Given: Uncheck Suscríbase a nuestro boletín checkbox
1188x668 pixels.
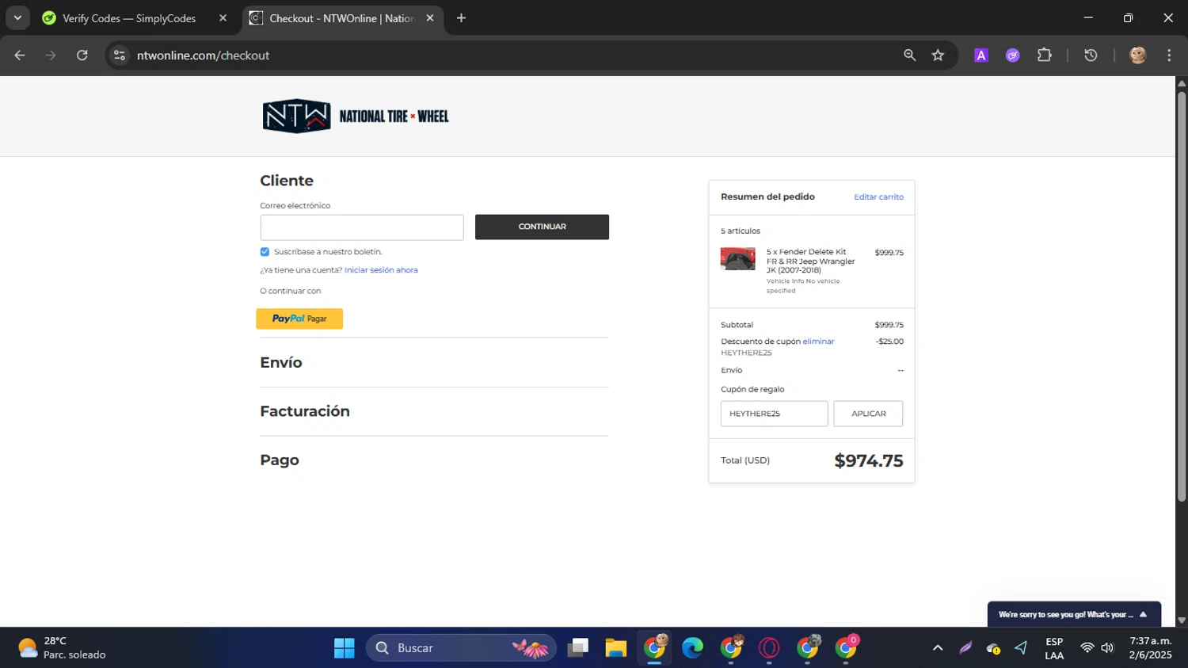Looking at the screenshot, I should point(265,252).
